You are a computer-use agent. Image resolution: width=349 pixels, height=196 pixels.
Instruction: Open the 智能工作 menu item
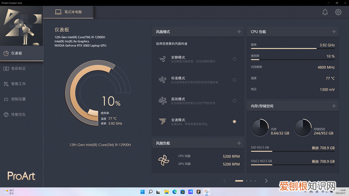point(21,84)
